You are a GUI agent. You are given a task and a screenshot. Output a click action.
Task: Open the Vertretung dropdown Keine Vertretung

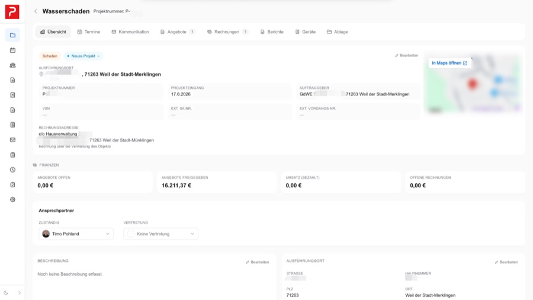(160, 234)
